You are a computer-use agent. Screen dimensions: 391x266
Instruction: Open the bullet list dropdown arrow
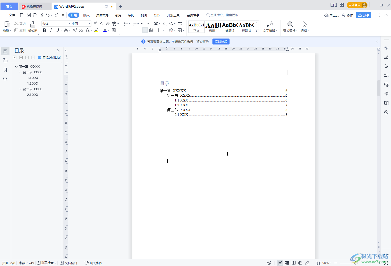[x=129, y=24]
